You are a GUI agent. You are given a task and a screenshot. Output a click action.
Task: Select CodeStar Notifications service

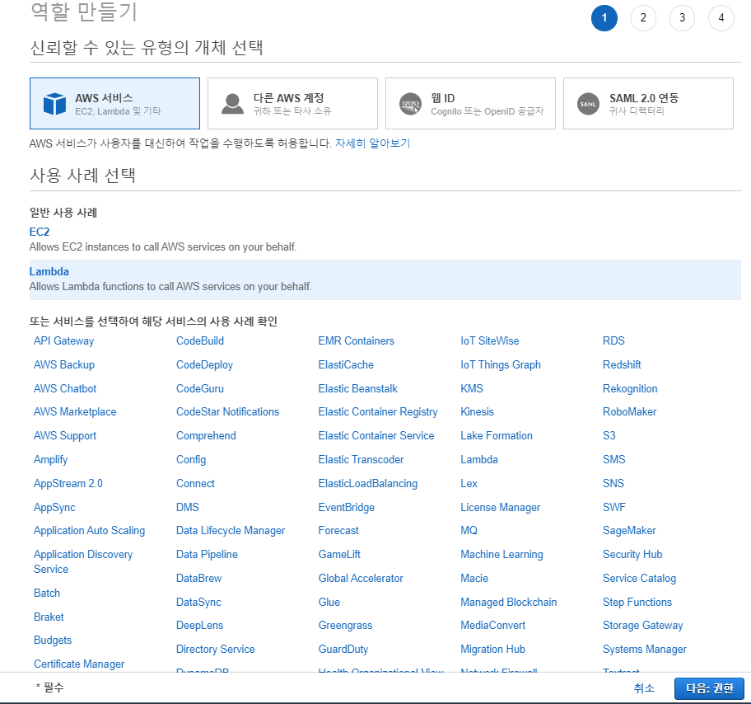coord(227,412)
